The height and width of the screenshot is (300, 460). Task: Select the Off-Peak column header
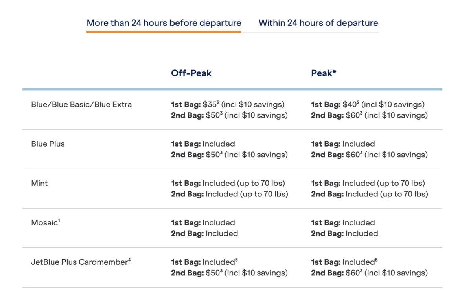(191, 73)
